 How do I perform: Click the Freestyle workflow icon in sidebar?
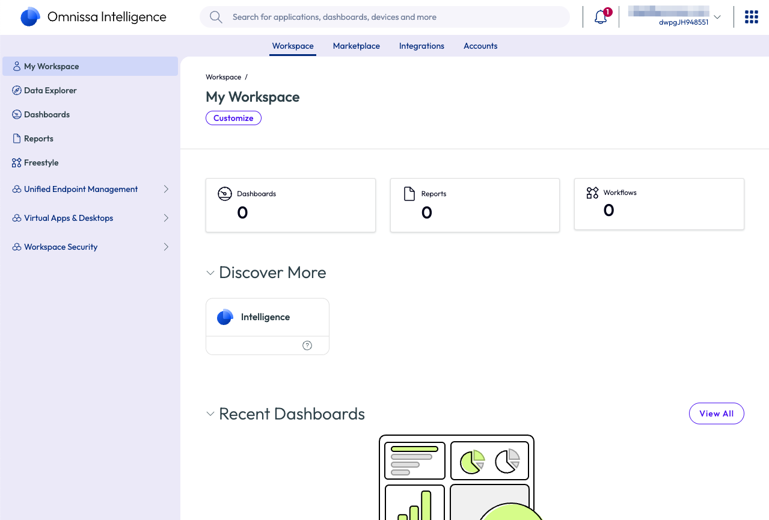17,162
